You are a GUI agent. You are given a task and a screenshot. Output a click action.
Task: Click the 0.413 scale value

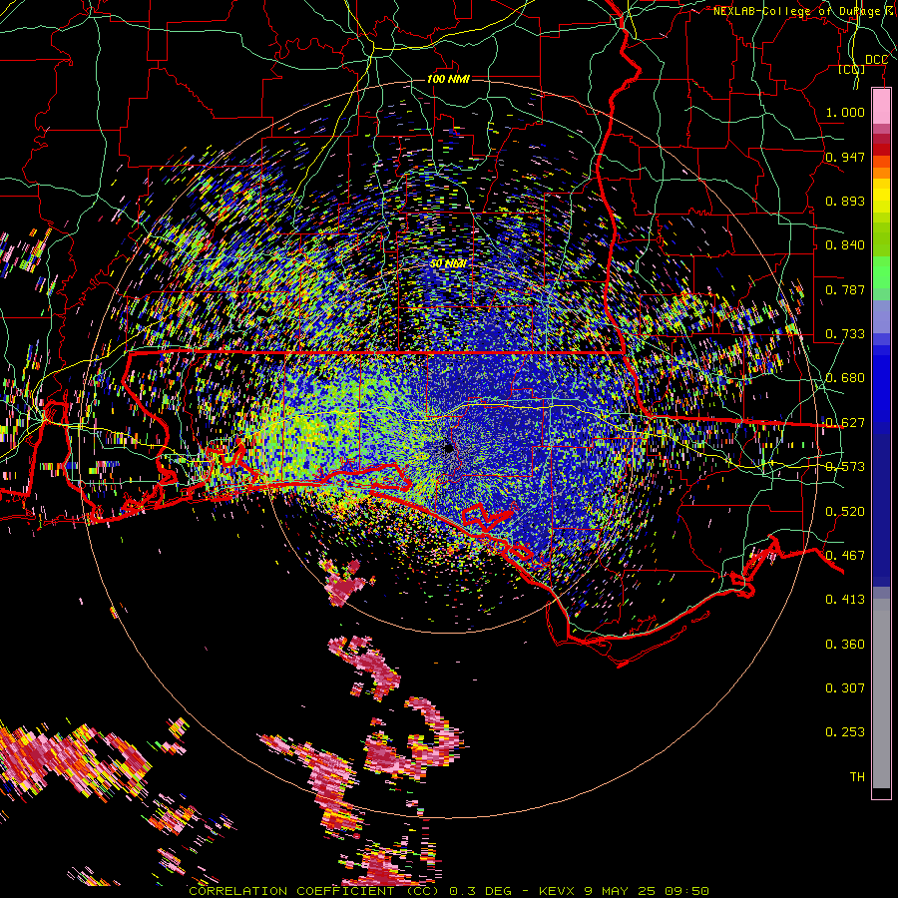pos(845,600)
